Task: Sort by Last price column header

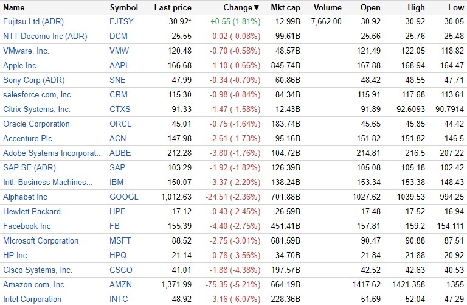Action: [x=173, y=8]
